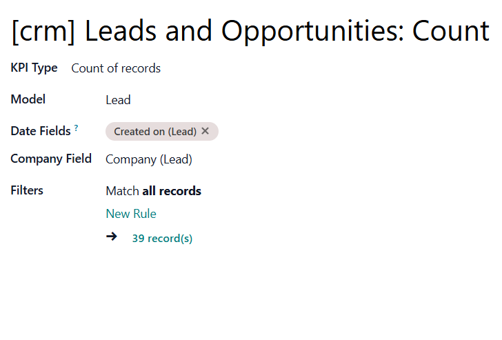Open the 39 record(s) link
Screen dimensions: 502x340
pos(162,239)
